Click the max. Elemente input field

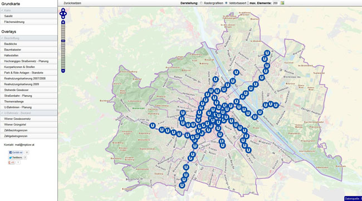276,3
